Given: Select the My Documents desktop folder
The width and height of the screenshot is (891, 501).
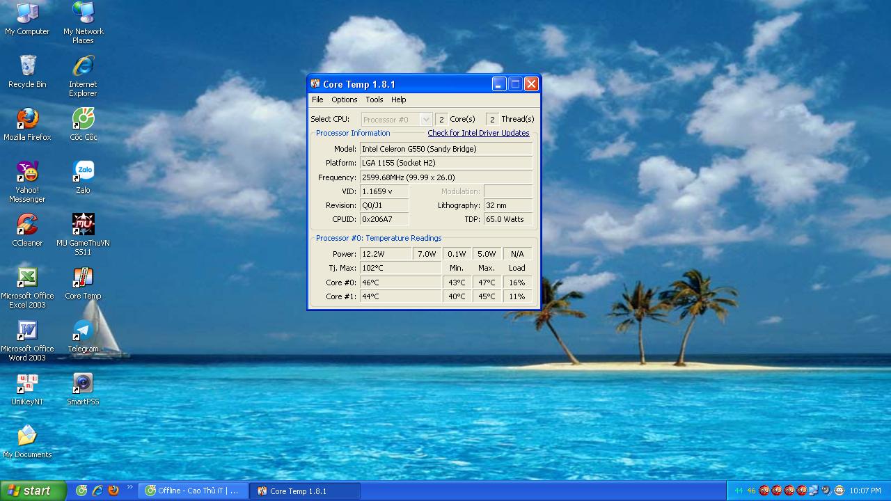Looking at the screenshot, I should (x=27, y=442).
